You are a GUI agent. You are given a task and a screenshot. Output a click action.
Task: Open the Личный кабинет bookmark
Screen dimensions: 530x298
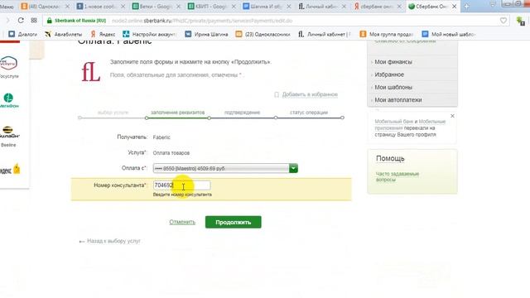tap(324, 34)
